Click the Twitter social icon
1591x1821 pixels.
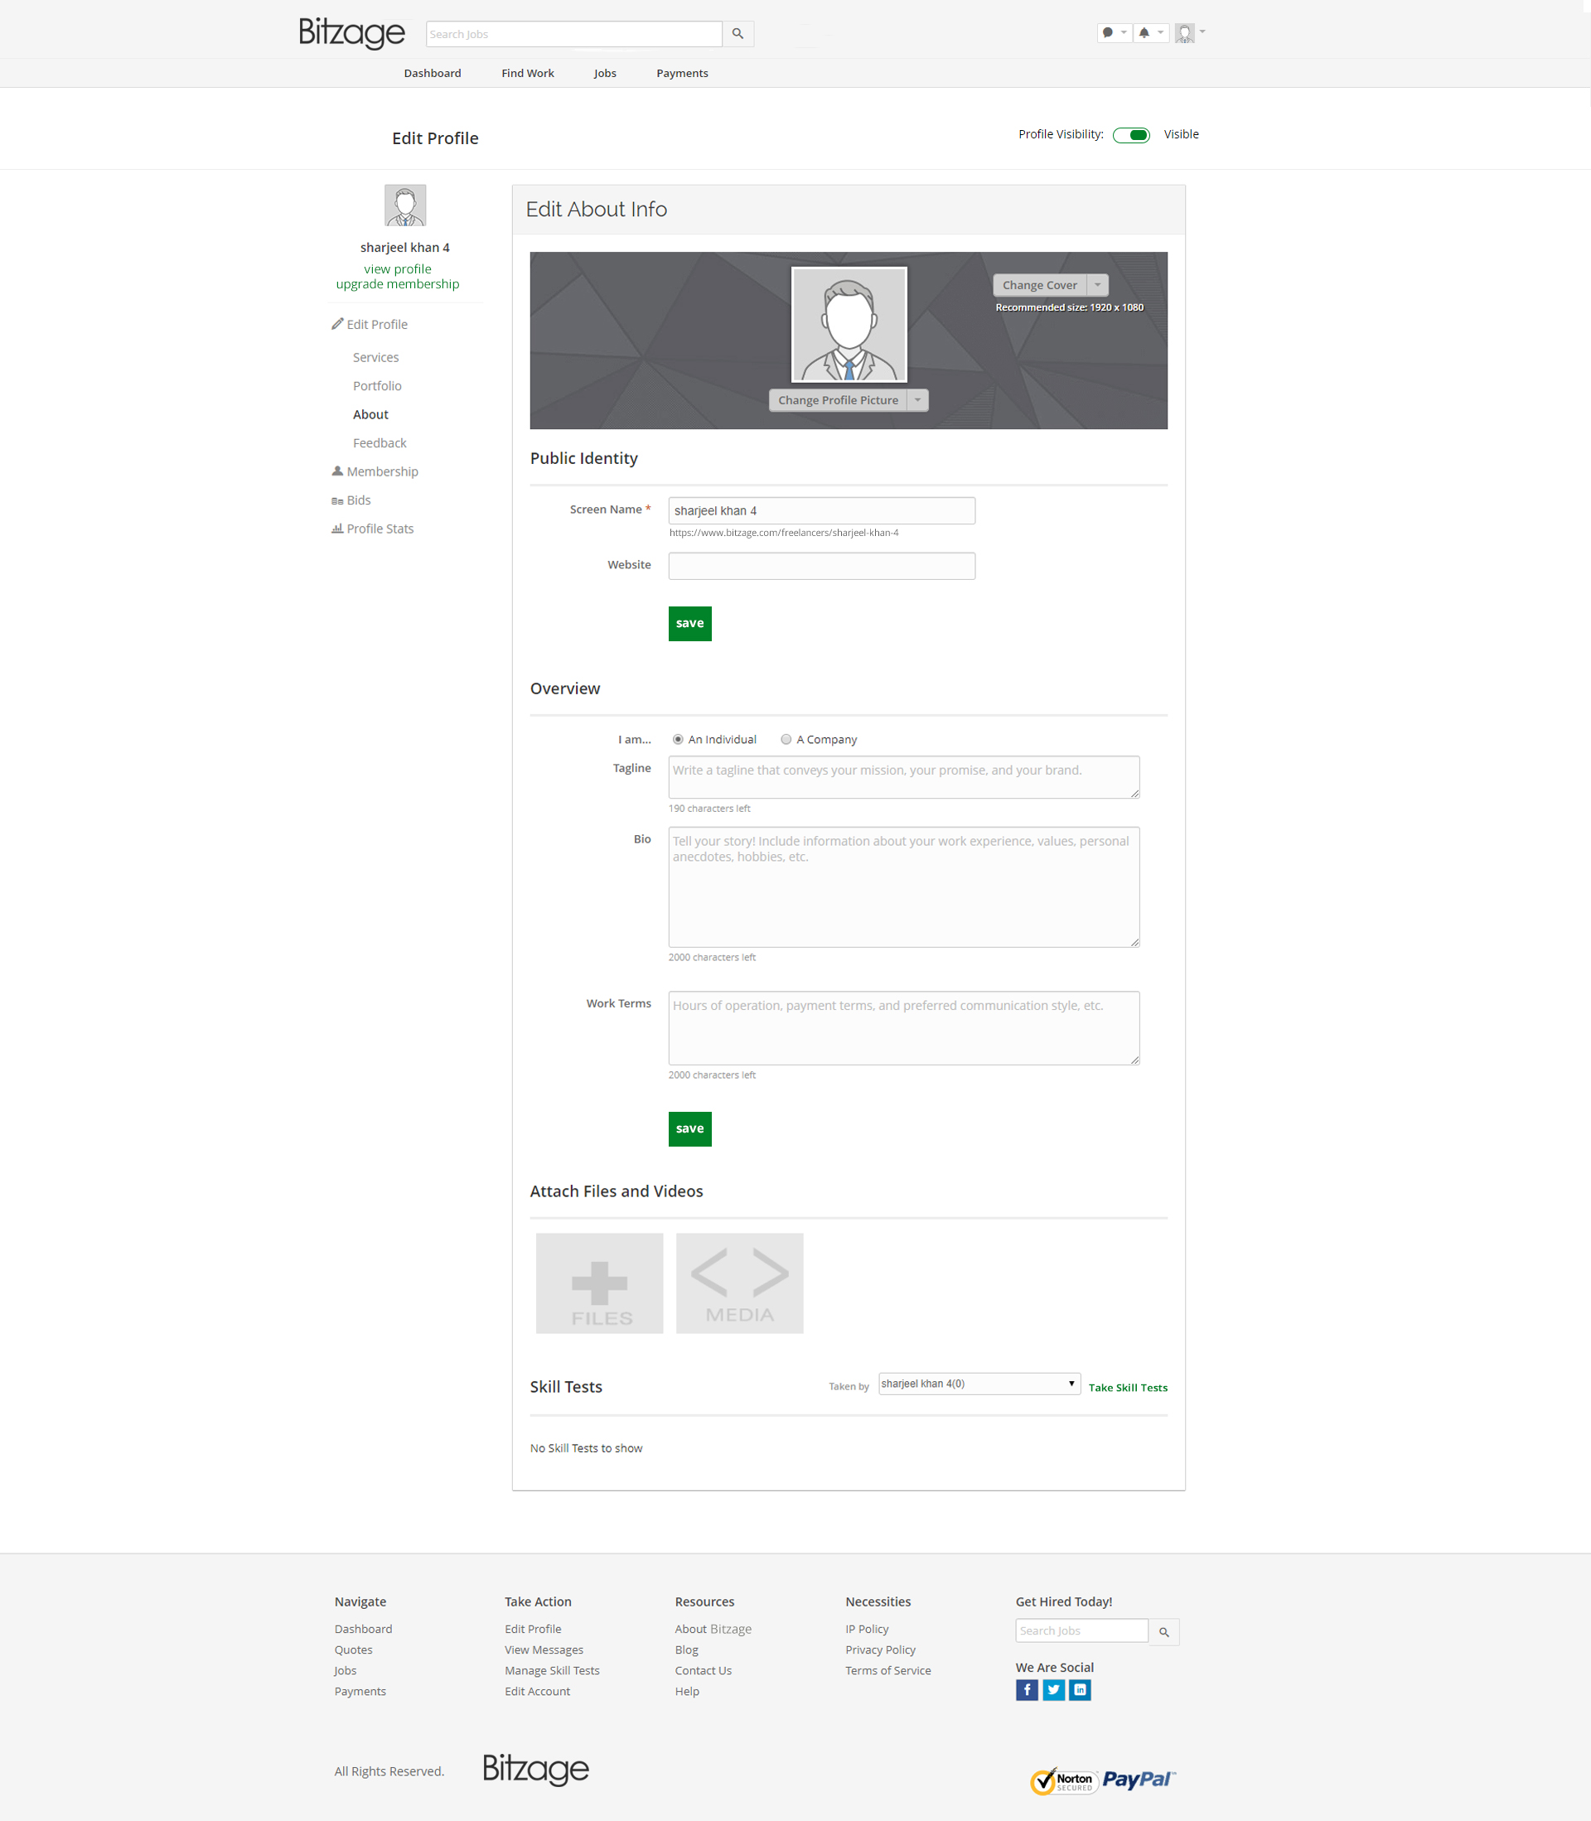1053,1689
